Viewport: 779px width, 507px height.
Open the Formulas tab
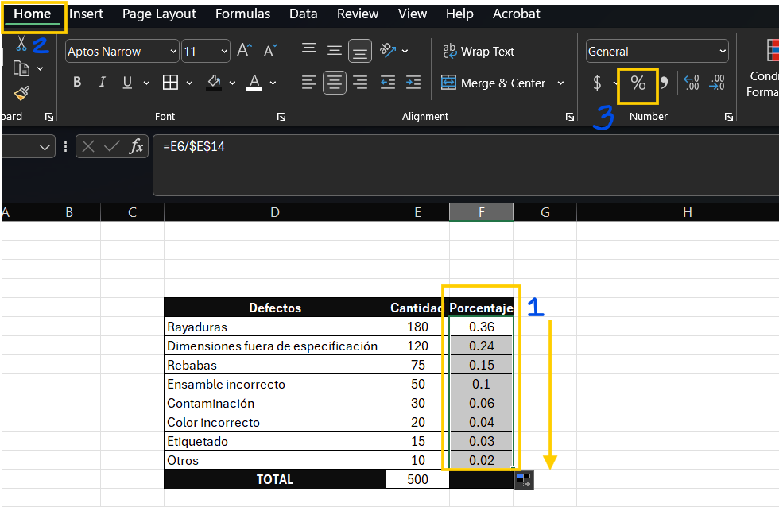pyautogui.click(x=243, y=14)
